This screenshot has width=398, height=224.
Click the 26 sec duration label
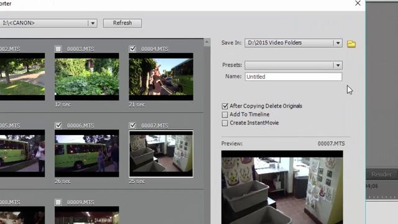pyautogui.click(x=63, y=181)
